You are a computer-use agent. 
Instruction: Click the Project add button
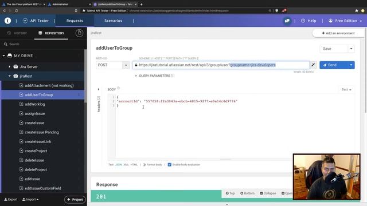point(75,200)
